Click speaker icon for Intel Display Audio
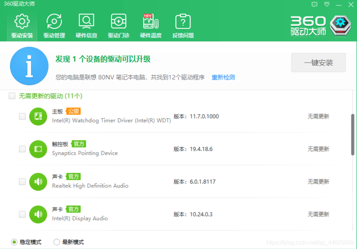357x249 pixels. click(38, 214)
